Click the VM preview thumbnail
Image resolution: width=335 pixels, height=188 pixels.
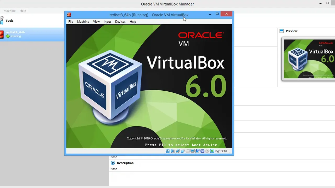point(309,59)
